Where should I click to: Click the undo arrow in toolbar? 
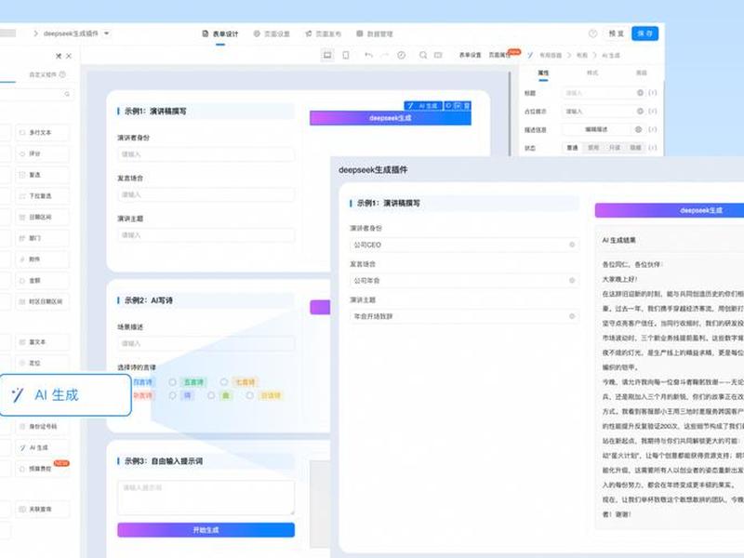coord(368,55)
